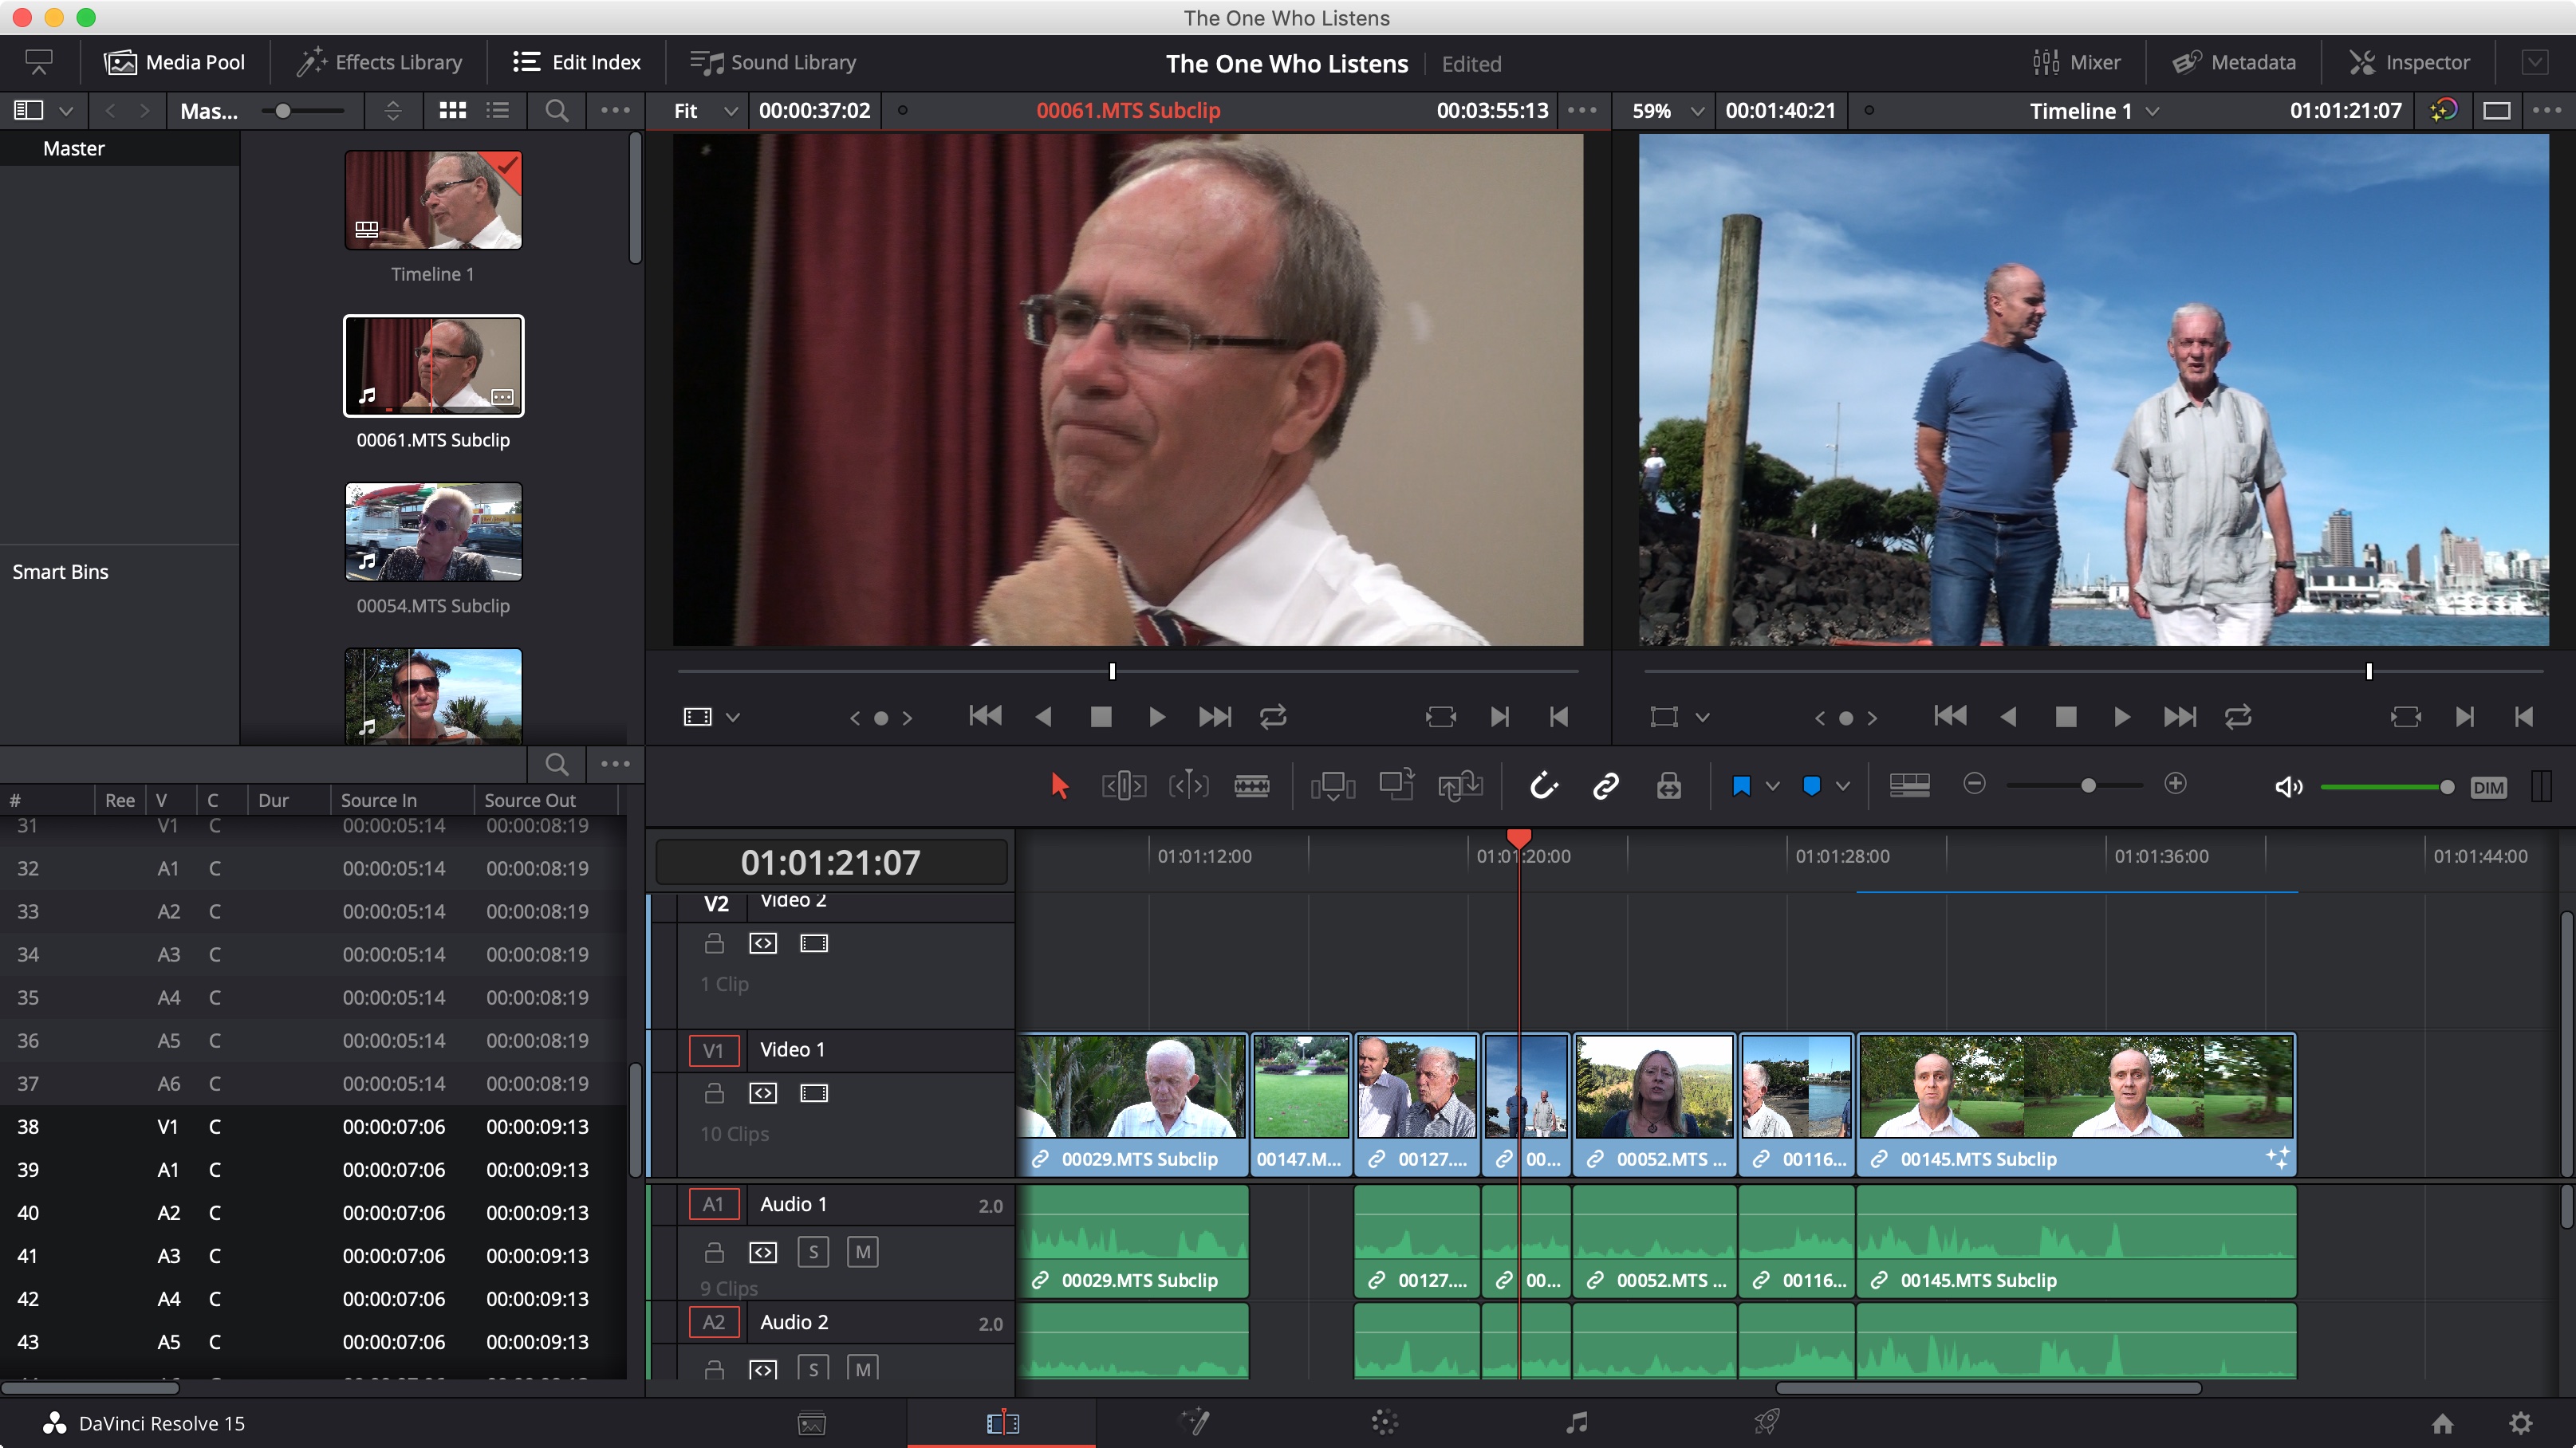2576x1448 pixels.
Task: Select the 00054.MTS Subclip thumbnail
Action: 433,531
